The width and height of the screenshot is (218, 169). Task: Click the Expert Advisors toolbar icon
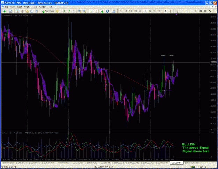(57, 11)
